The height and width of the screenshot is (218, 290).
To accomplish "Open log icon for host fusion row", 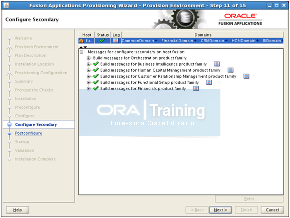I will tap(116, 41).
